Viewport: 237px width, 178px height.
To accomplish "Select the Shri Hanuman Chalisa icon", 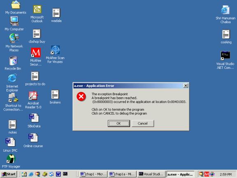I will click(x=225, y=14).
